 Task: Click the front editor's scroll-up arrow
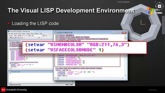pyautogui.click(x=126, y=36)
